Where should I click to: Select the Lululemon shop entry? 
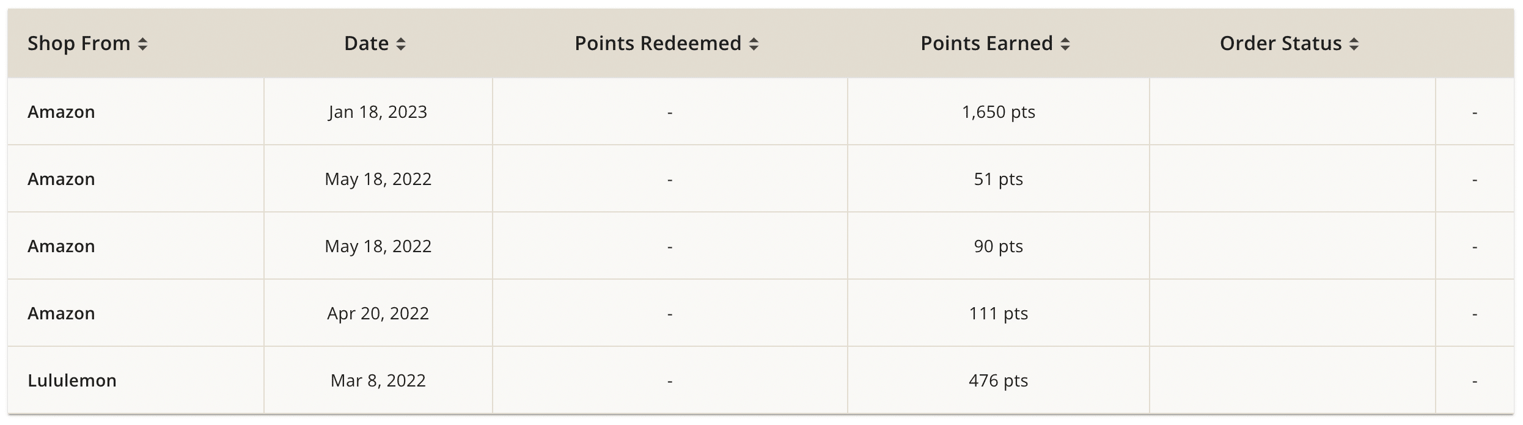(72, 380)
